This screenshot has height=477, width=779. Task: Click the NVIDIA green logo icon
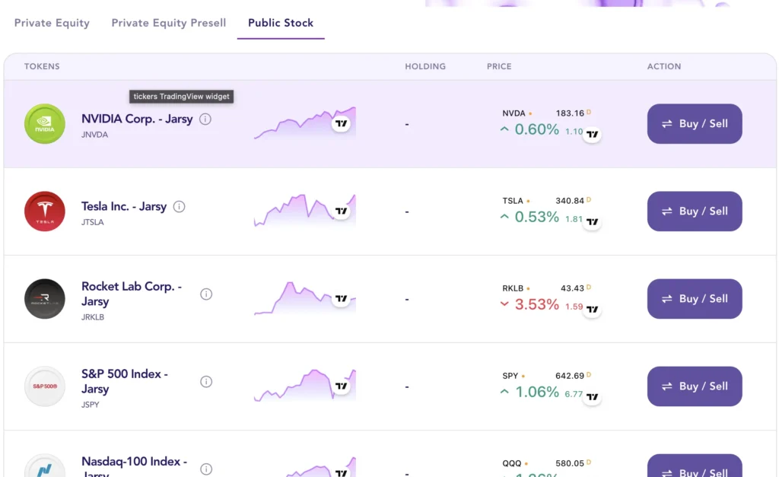[45, 124]
